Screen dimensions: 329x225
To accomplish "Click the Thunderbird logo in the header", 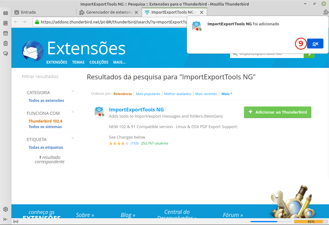I will (33, 51).
